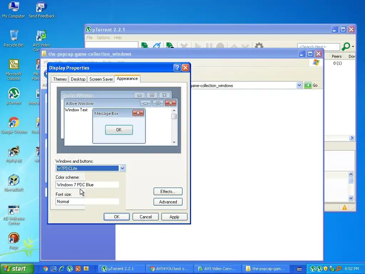Click µTorrent list horizontal scroll right arrow
The height and width of the screenshot is (274, 365).
click(352, 138)
